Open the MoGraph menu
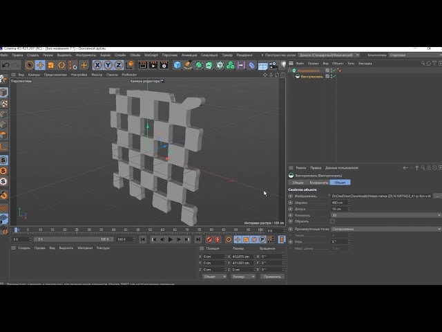The height and width of the screenshot is (332, 442). click(x=151, y=55)
